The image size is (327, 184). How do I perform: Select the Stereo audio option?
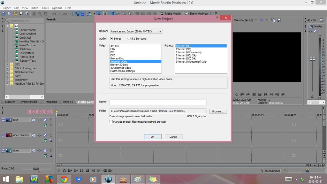click(111, 39)
